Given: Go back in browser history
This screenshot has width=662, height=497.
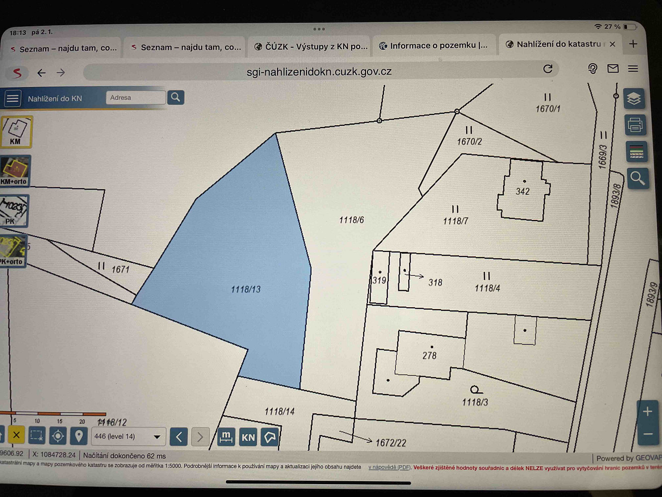Looking at the screenshot, I should coord(42,73).
